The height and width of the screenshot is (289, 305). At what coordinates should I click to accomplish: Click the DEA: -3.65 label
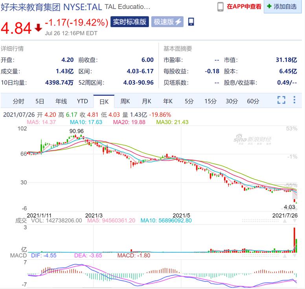(x=88, y=255)
